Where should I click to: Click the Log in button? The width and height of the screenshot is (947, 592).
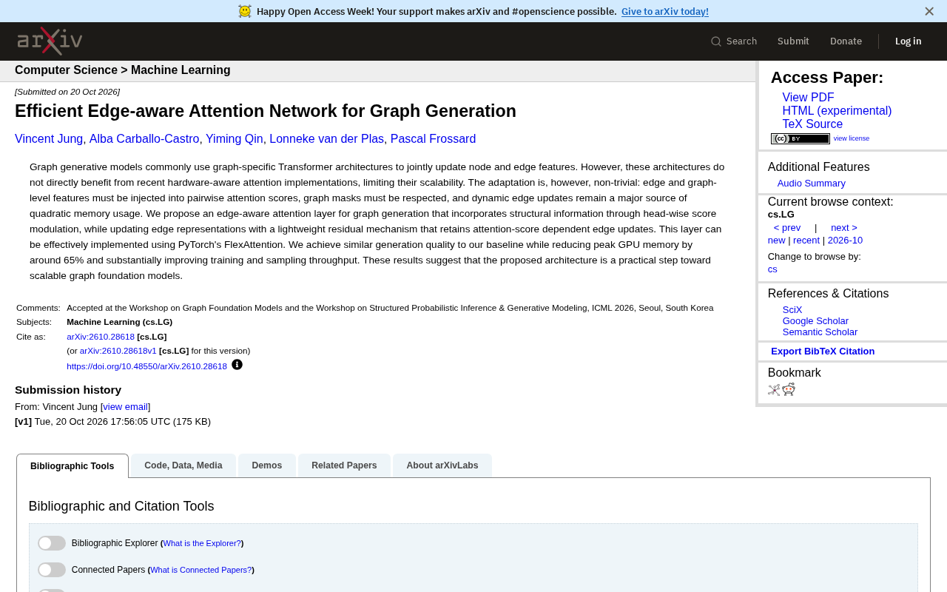coord(909,41)
